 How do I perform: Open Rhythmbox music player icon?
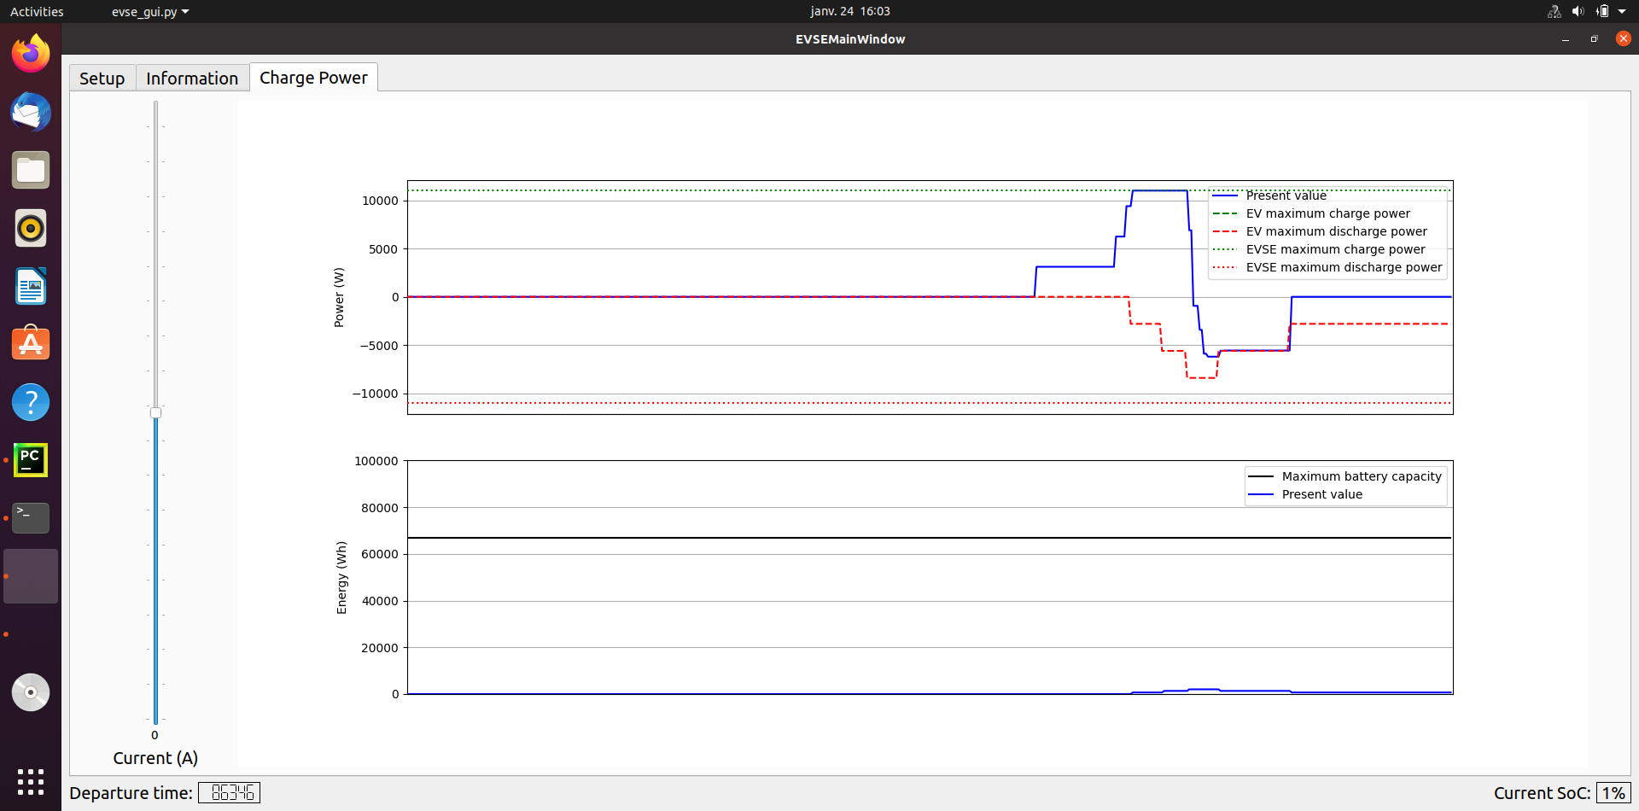click(x=31, y=229)
